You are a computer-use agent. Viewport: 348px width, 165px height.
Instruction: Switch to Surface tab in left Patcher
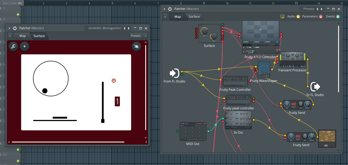point(39,36)
